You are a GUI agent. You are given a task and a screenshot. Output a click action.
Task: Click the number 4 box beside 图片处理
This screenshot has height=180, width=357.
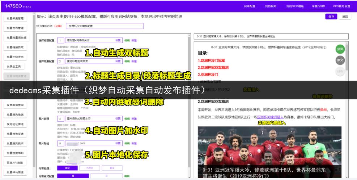[60, 118]
